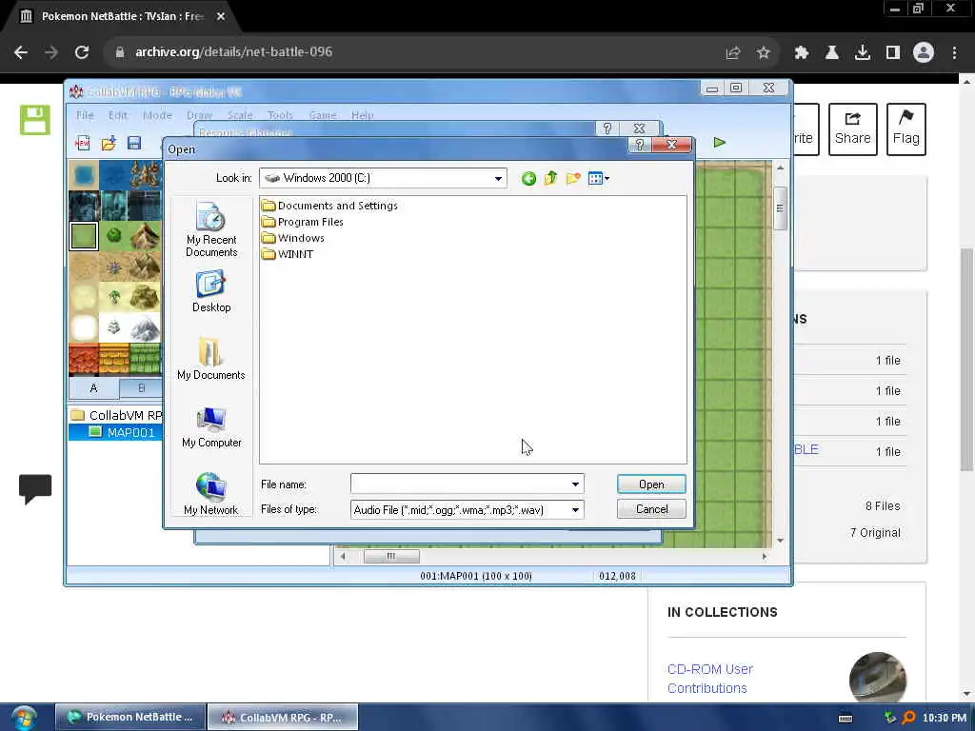The width and height of the screenshot is (975, 731).
Task: Click the search magnifier tray icon
Action: pos(908,718)
